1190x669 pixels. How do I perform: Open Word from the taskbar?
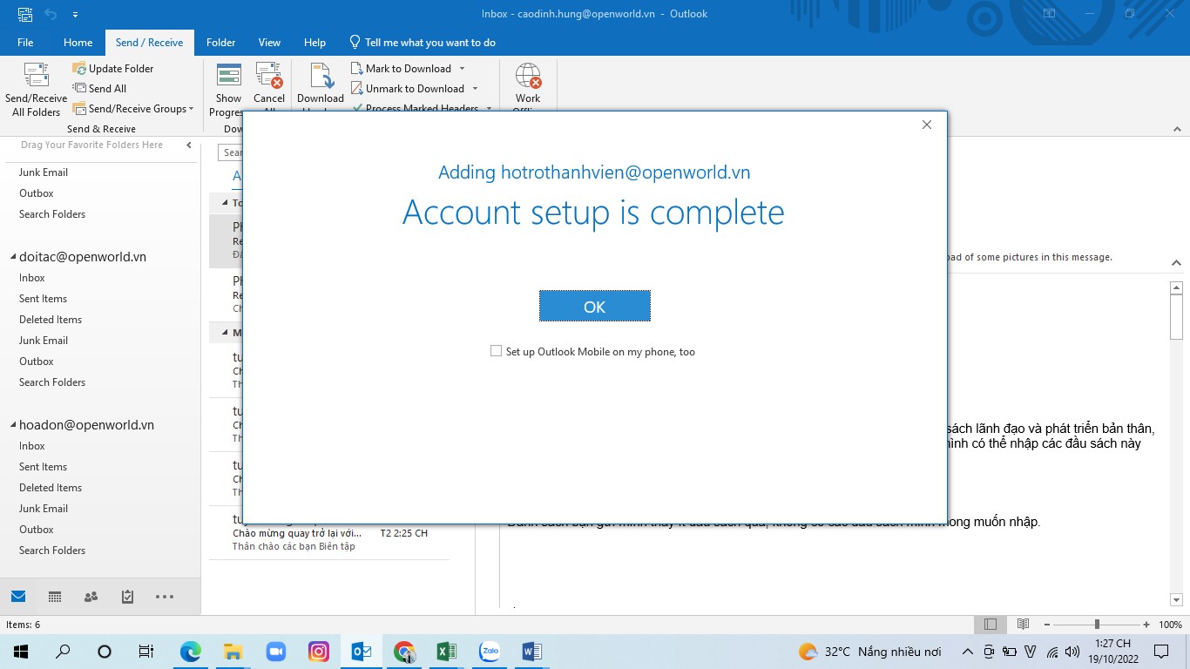pos(531,652)
